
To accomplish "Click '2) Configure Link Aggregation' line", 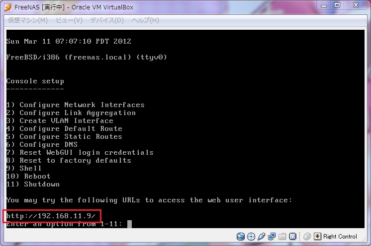I will coord(71,113).
